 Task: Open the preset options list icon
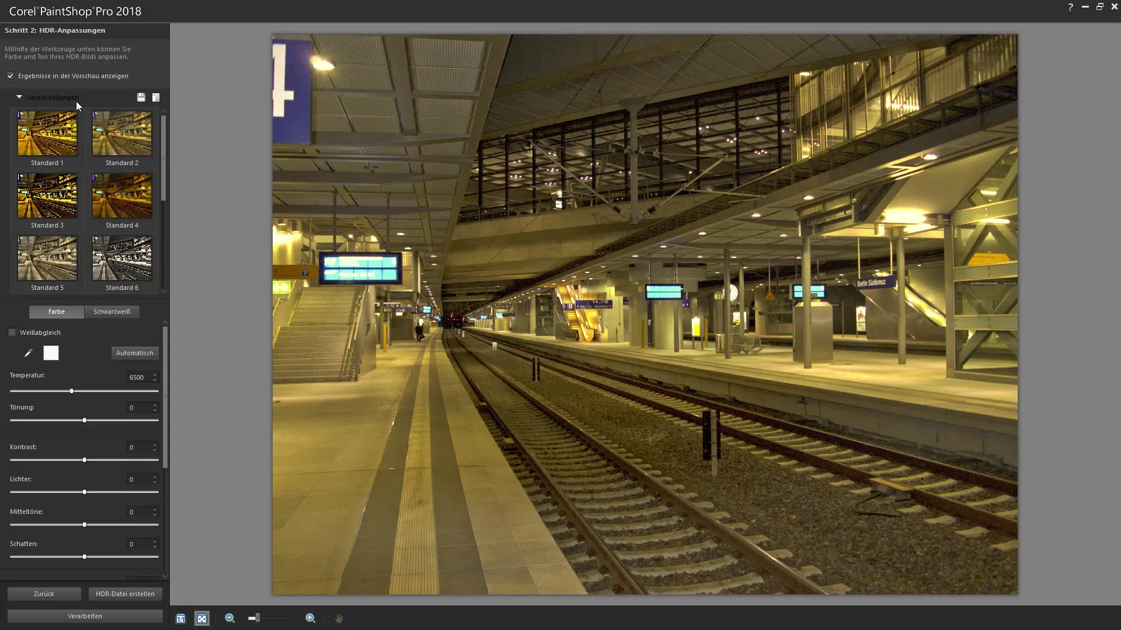click(156, 97)
